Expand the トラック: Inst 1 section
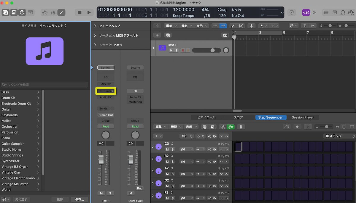 point(95,45)
